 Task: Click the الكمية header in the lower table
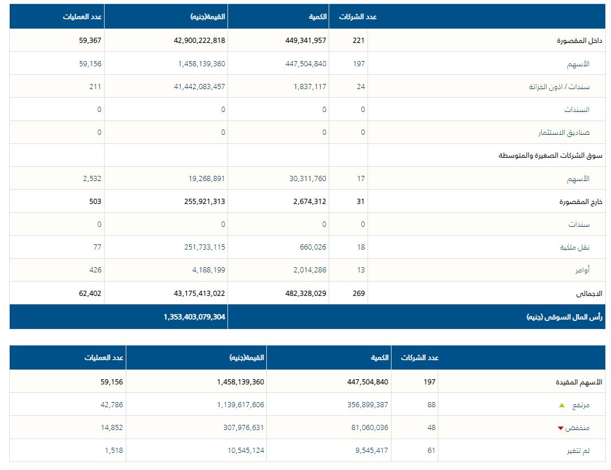(380, 357)
